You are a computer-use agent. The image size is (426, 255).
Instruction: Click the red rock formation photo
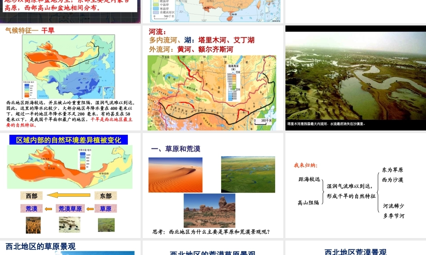[x=210, y=210]
